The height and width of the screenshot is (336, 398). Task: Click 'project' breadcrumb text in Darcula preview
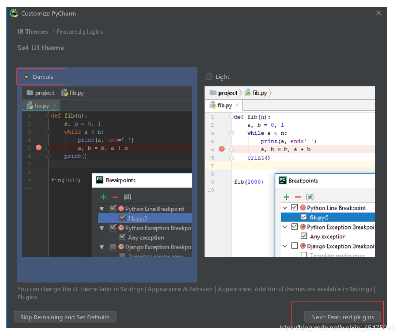pos(45,93)
